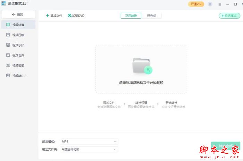Click the 添加文件 step label
Image resolution: width=243 pixels, height=161 pixels.
109,103
